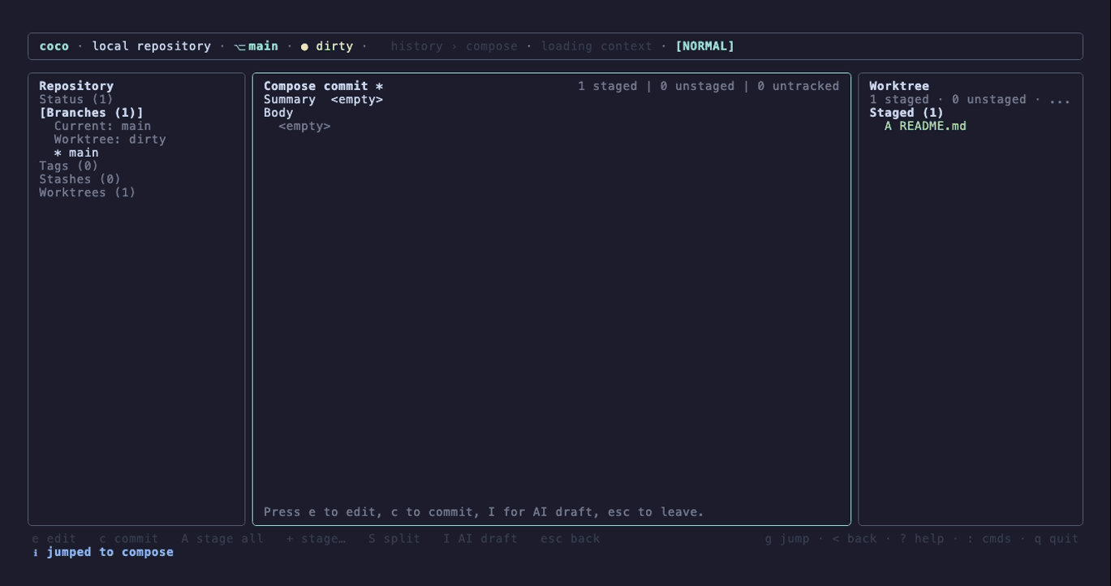Click the asterisk marker before main branch
This screenshot has width=1111, height=586.
58,153
